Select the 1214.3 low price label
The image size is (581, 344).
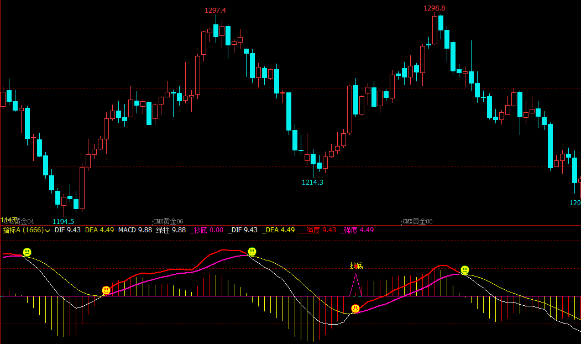312,183
